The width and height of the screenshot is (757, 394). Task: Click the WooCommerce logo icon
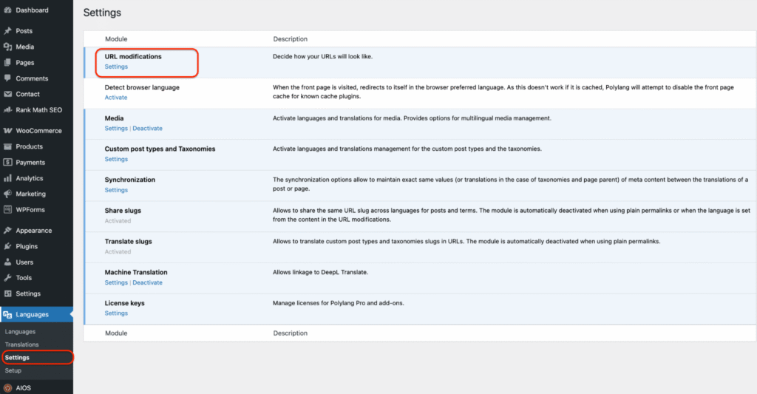[x=7, y=131]
